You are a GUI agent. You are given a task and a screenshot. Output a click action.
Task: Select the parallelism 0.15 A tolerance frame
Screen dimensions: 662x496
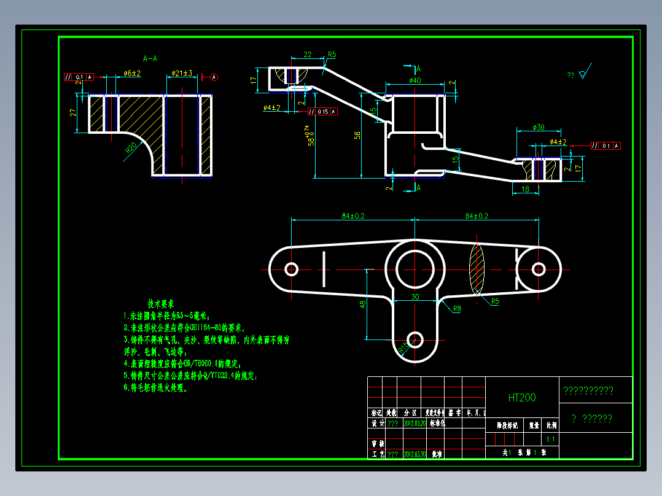(x=322, y=112)
